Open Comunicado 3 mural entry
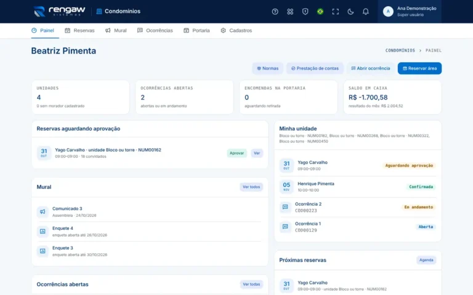The height and width of the screenshot is (295, 473). (150, 211)
